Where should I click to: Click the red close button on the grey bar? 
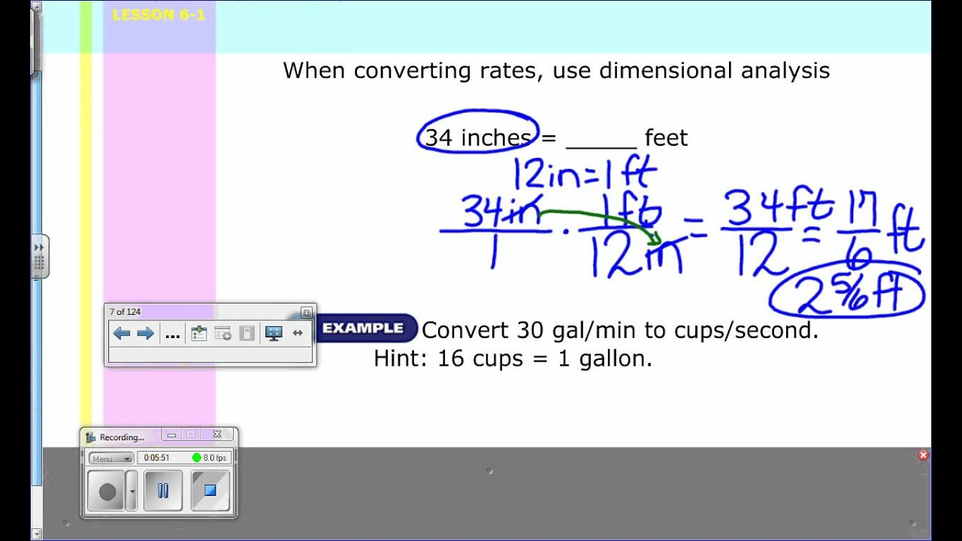coord(923,455)
